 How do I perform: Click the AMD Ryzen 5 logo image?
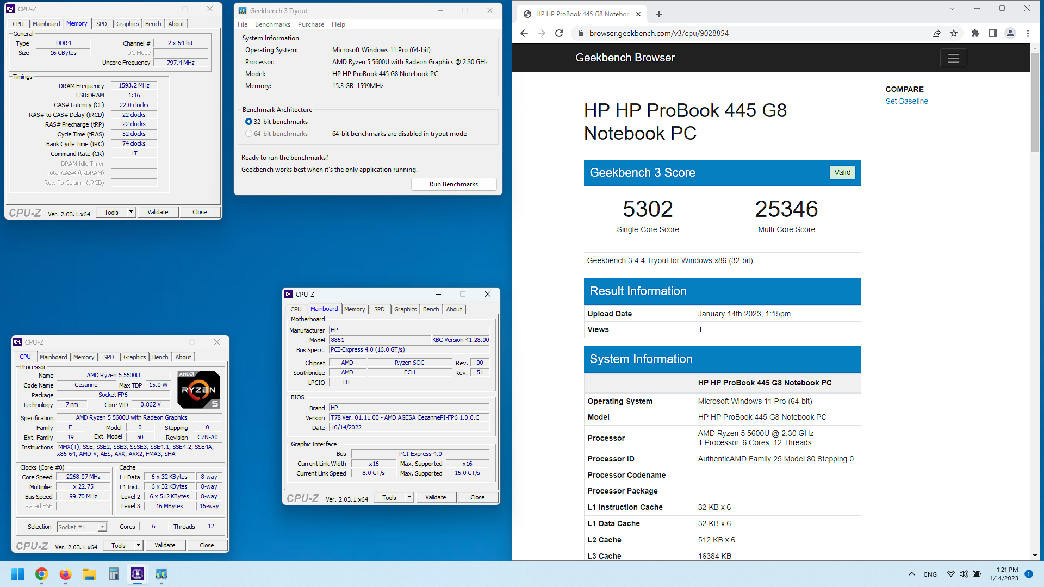coord(198,390)
